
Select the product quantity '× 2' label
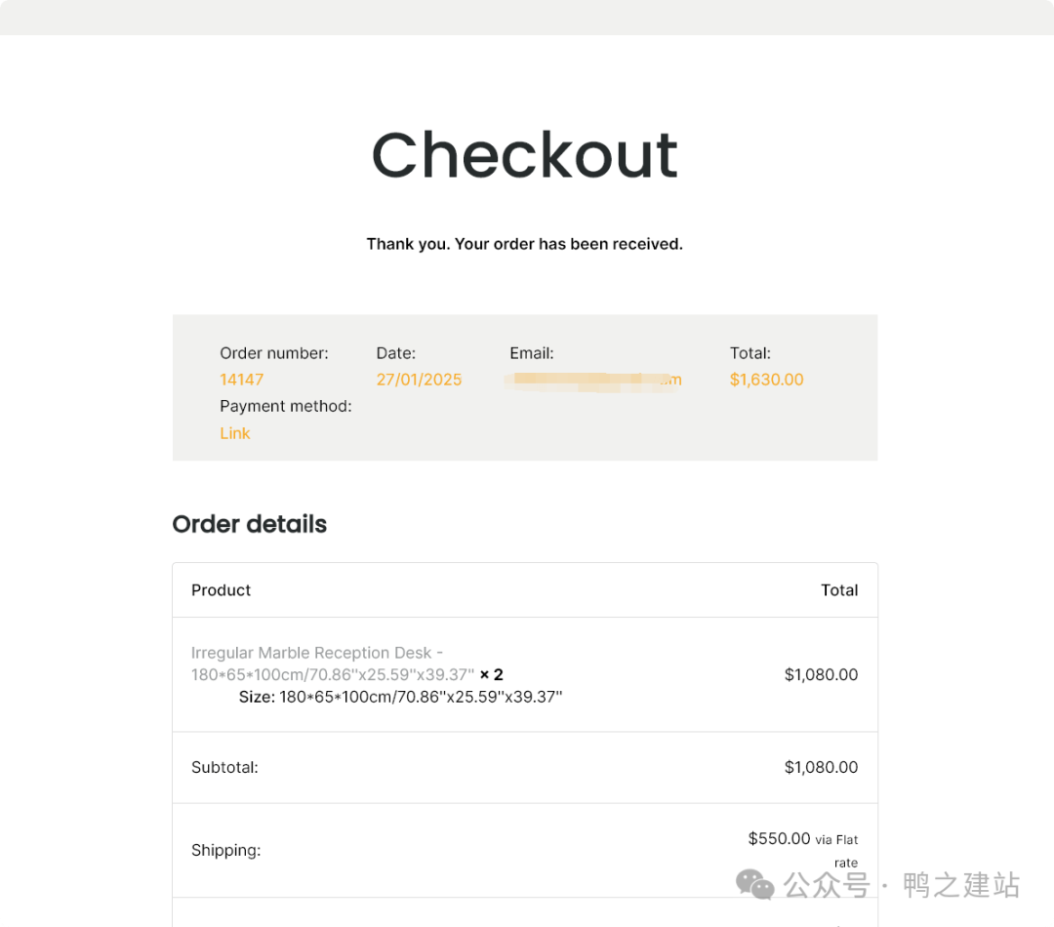[490, 674]
